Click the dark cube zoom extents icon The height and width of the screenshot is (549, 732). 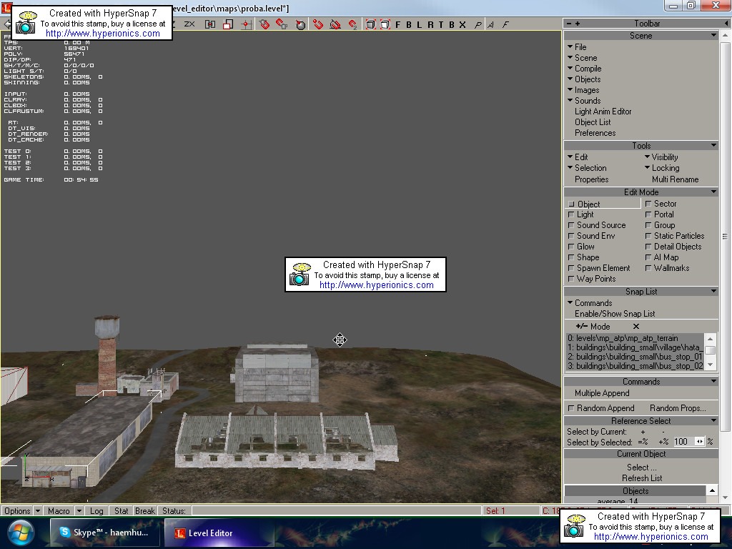(371, 24)
